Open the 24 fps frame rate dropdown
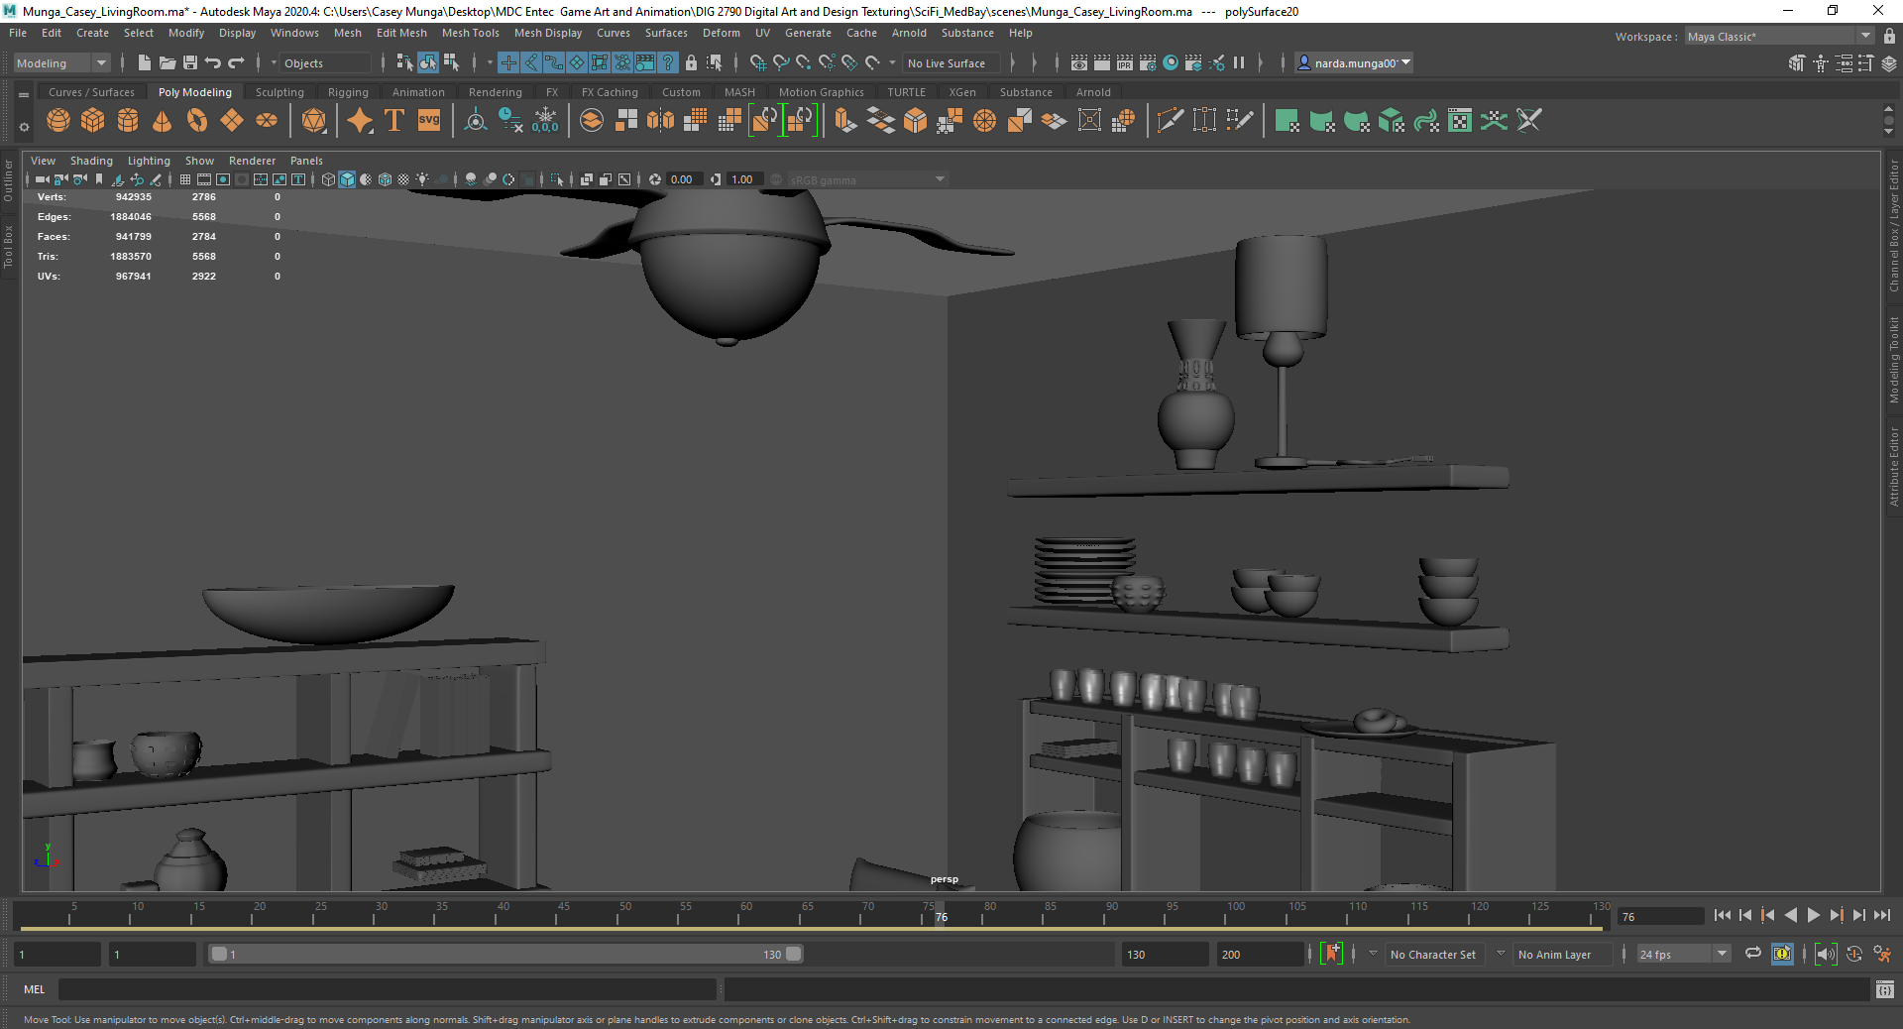 coord(1682,955)
